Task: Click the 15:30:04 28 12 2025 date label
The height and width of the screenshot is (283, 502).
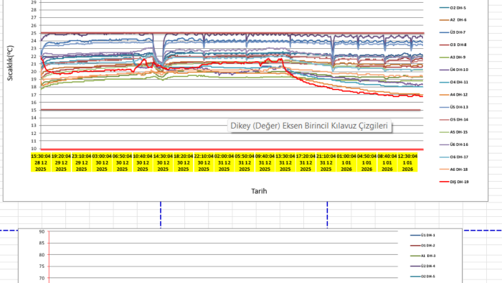Action: tap(41, 162)
